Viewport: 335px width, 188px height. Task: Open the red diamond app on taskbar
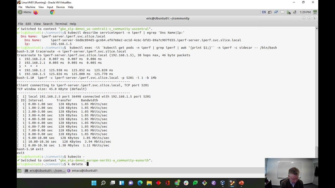[158, 183]
